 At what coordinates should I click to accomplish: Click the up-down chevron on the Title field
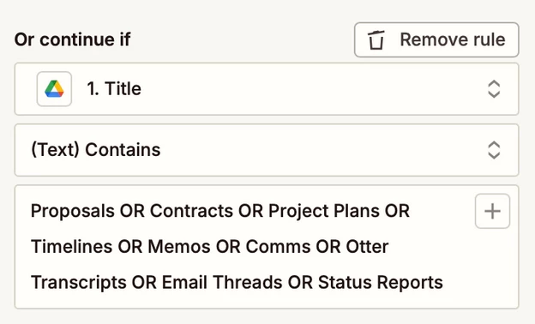coord(494,89)
